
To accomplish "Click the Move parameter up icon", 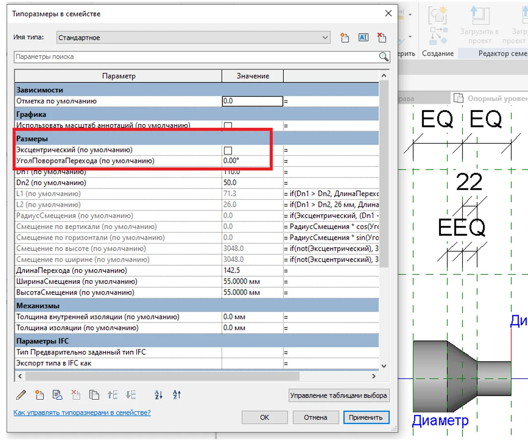I will (113, 395).
